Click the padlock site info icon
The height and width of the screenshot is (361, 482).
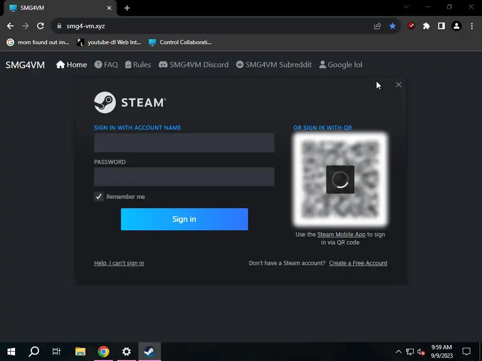click(x=59, y=26)
